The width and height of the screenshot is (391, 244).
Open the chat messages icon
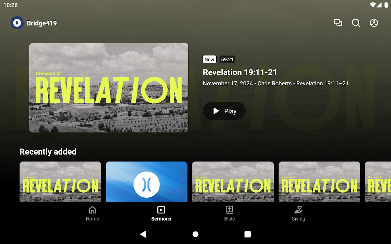338,23
